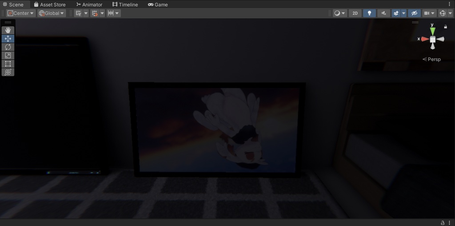455x226 pixels.
Task: Click the gray bottom cone of orientation gizmo
Action: pyautogui.click(x=433, y=46)
